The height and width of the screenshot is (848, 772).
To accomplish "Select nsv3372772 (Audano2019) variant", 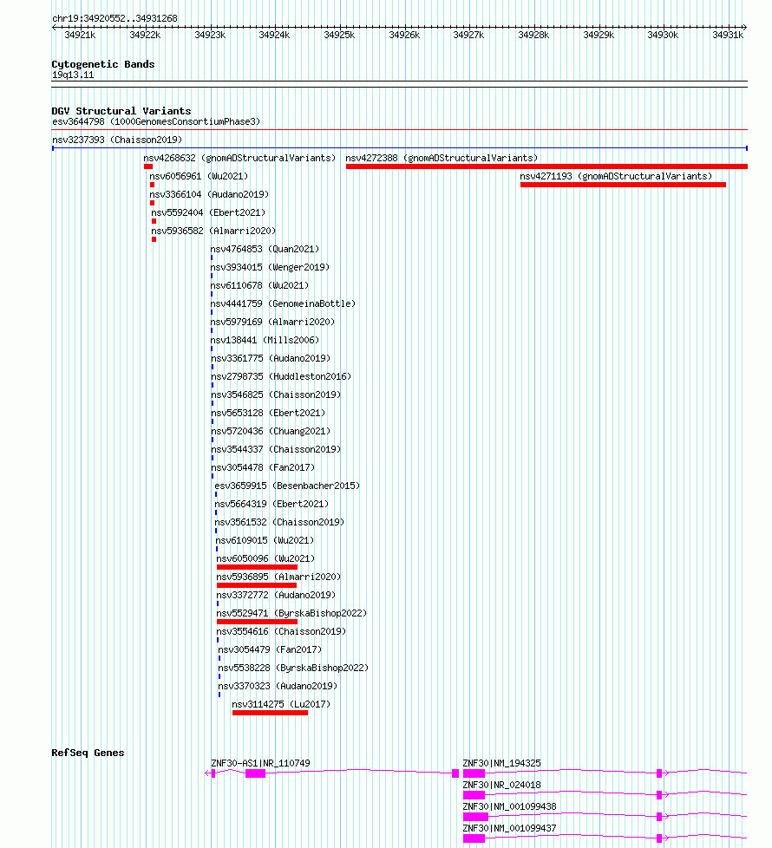I will (276, 595).
